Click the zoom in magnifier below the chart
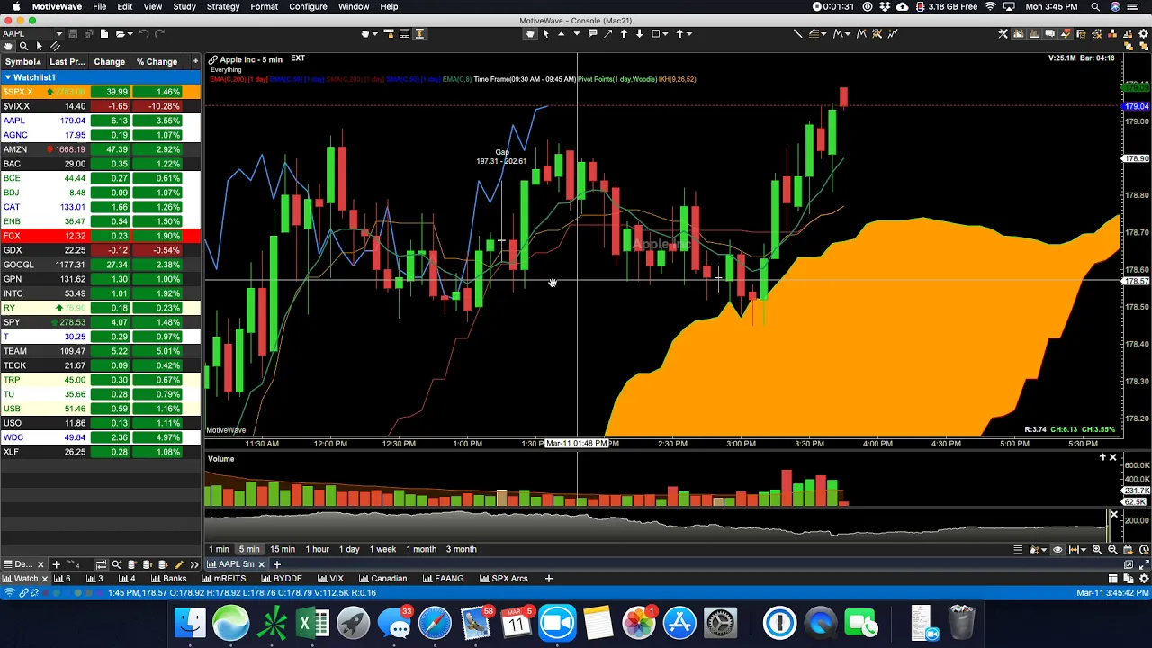This screenshot has width=1152, height=648. [1097, 550]
